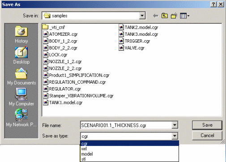Viewport: 226px width, 162px height.
Task: Click the BODY_2_2.cgr file icon
Action: click(46, 48)
